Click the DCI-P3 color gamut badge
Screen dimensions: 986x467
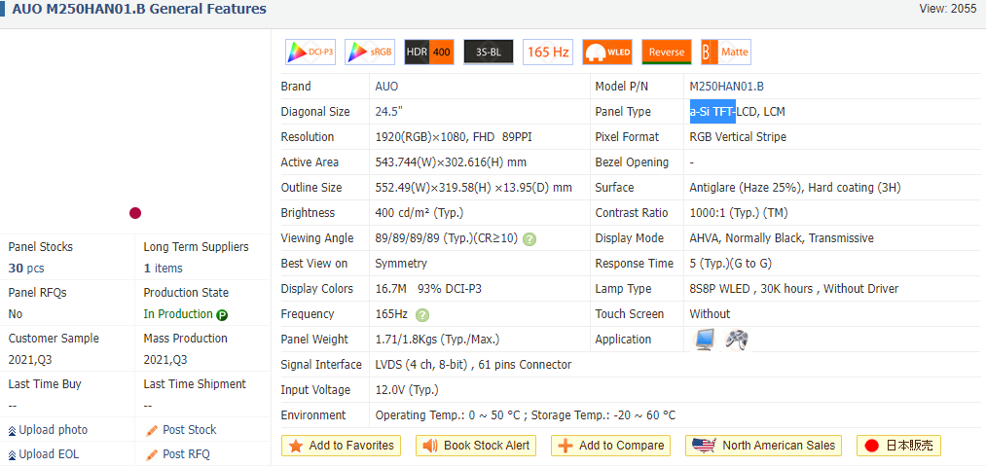tap(310, 53)
